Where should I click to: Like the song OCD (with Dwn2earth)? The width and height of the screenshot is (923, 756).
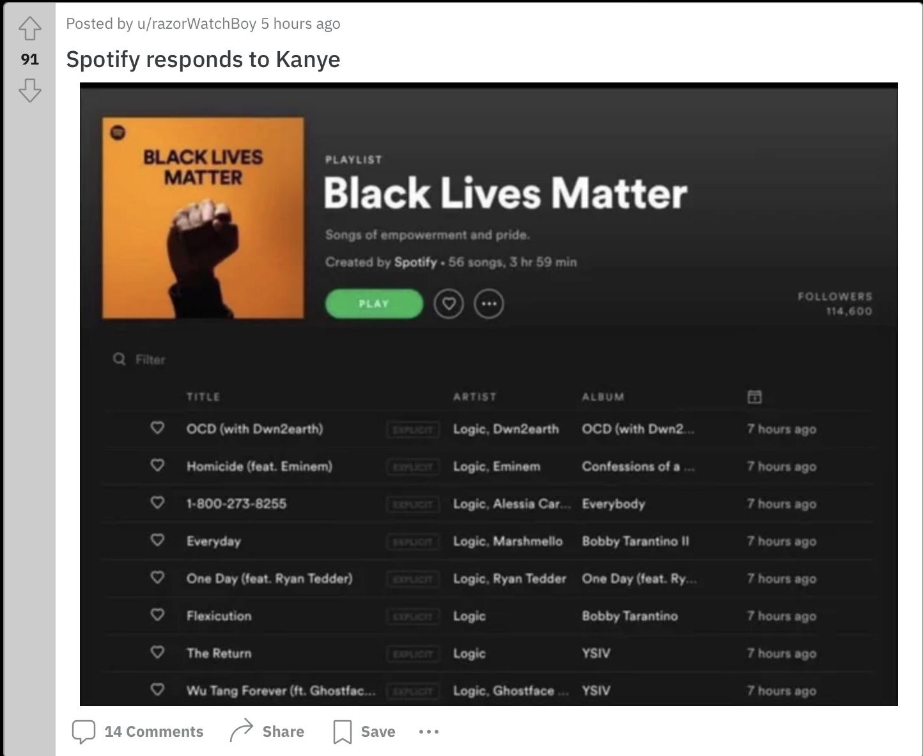pos(157,428)
